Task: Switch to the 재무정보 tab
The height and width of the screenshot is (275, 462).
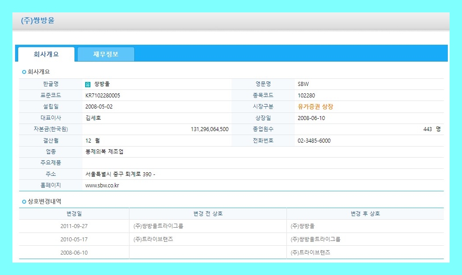Action: click(x=106, y=54)
